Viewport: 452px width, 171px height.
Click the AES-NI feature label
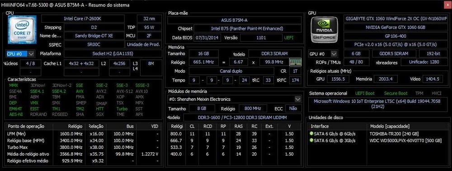pyautogui.click(x=16, y=114)
